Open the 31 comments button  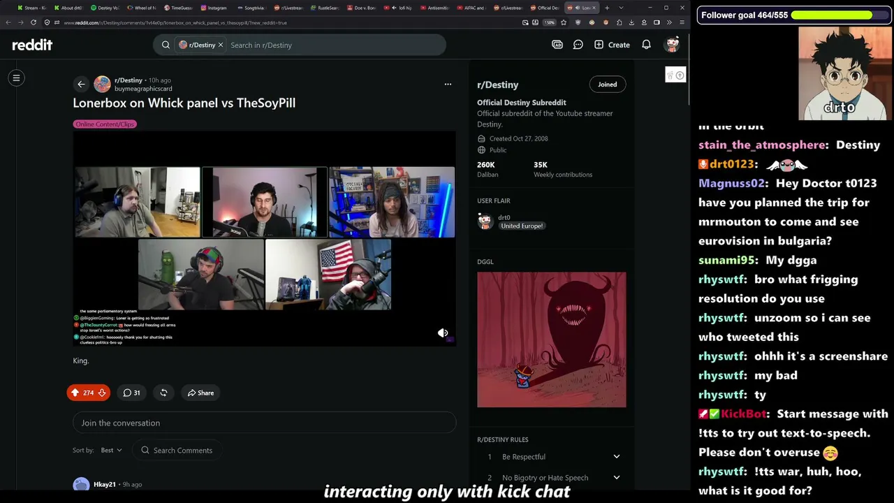[131, 393]
